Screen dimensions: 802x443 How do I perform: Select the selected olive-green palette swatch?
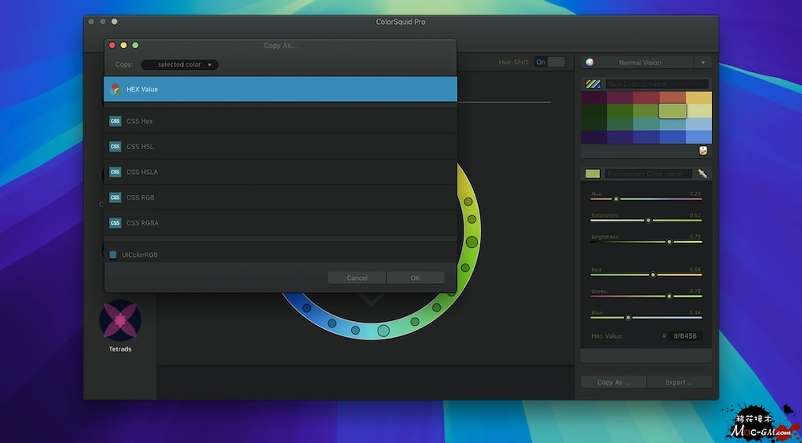(x=673, y=111)
